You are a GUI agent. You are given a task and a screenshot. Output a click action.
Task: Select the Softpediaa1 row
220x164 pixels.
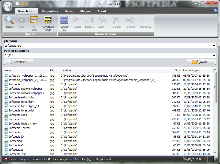tap(108, 141)
